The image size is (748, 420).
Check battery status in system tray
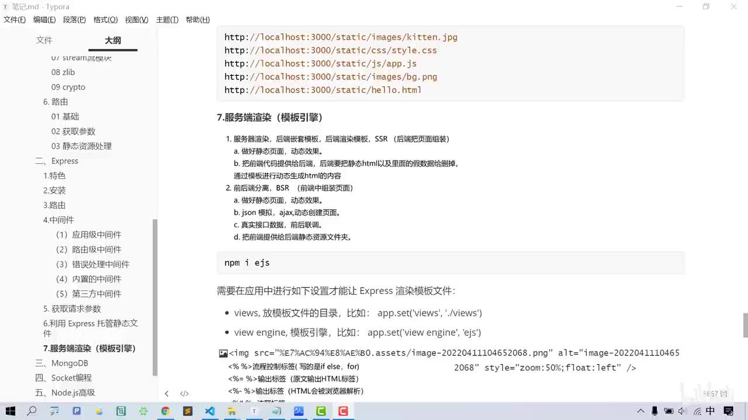click(x=669, y=411)
